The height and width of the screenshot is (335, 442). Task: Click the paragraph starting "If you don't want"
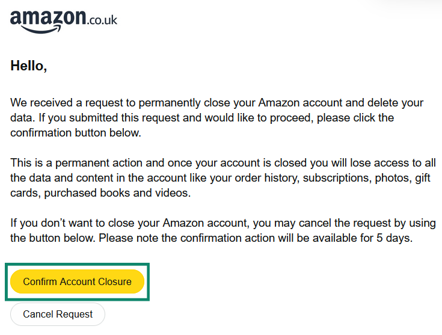[223, 230]
